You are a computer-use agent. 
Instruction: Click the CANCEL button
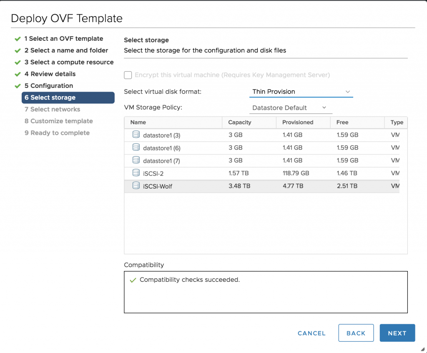tap(311, 333)
